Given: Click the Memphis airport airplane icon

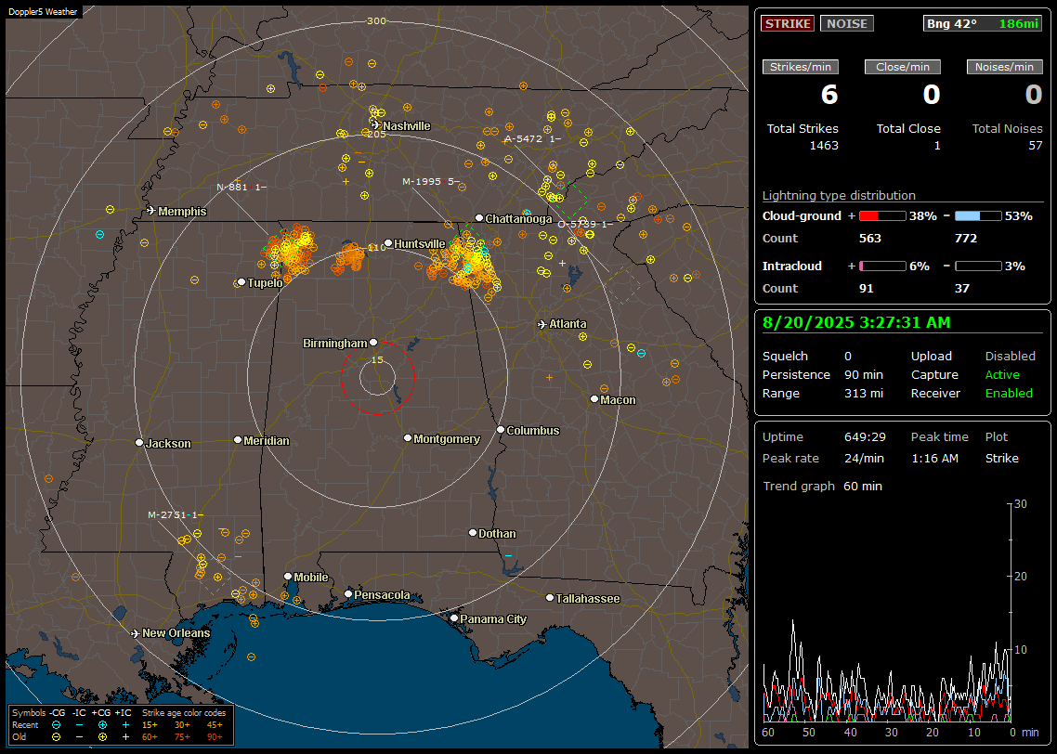Looking at the screenshot, I should point(151,211).
